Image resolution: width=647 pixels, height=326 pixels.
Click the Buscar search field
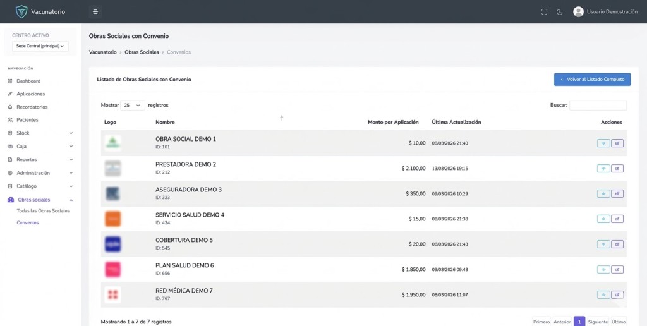598,106
